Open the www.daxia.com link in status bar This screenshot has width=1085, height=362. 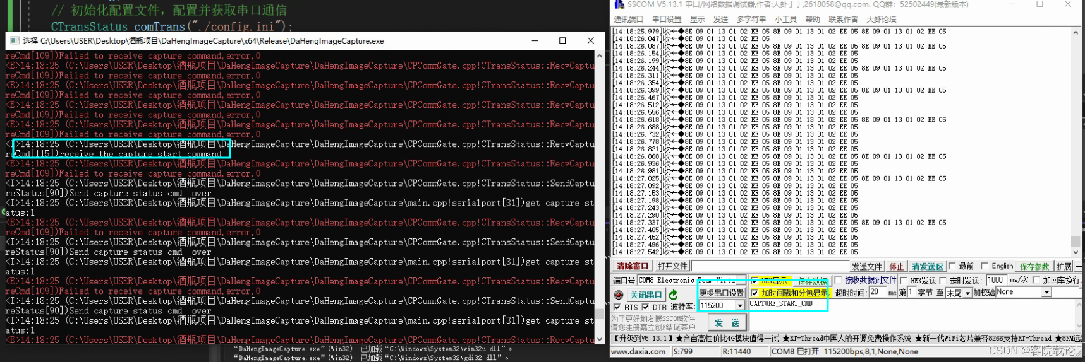[x=638, y=352]
